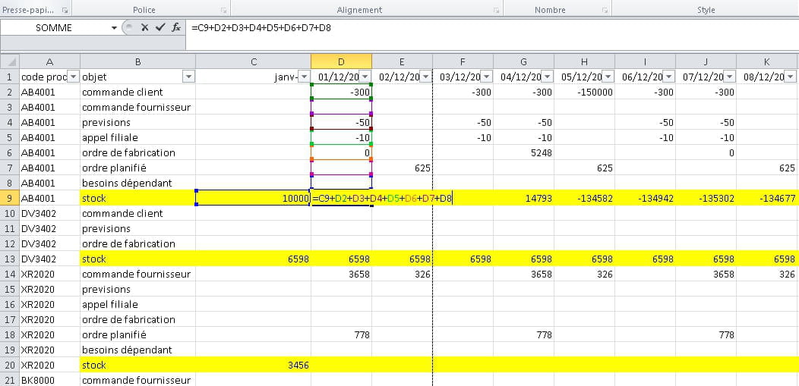Open the filter dropdown for janv- column
The image size is (799, 386).
point(305,77)
